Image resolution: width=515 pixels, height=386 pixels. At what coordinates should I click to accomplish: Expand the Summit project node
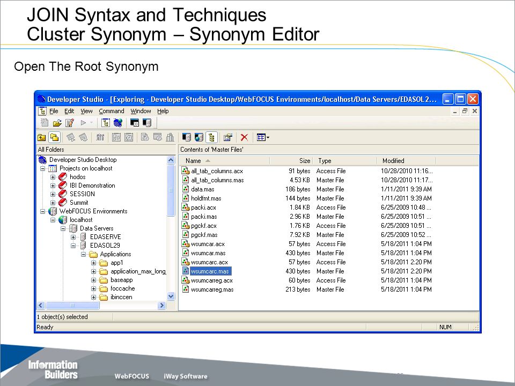[53, 203]
